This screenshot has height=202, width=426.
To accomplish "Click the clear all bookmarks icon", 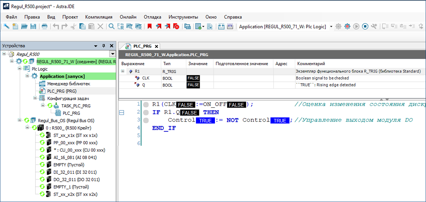I will (176, 27).
